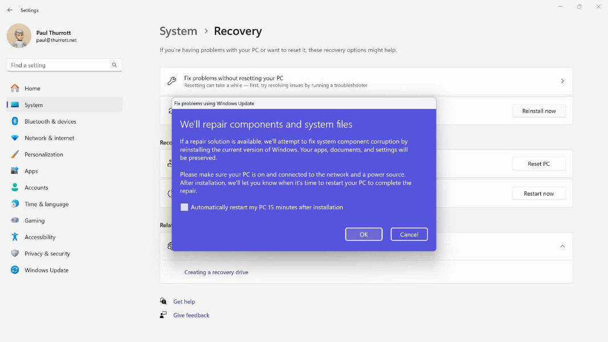Select Apps in the sidebar
Screen dimensions: 608x342
pyautogui.click(x=31, y=171)
